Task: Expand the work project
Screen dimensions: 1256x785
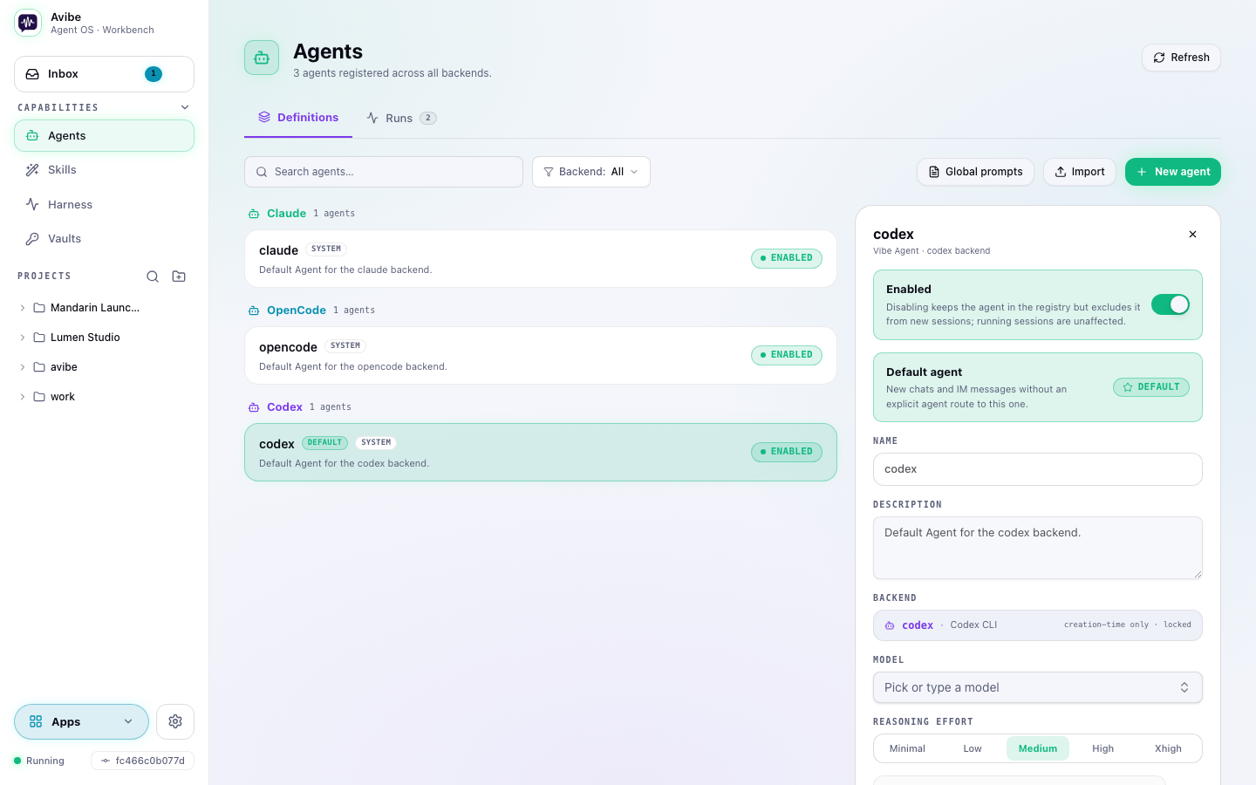Action: tap(23, 397)
